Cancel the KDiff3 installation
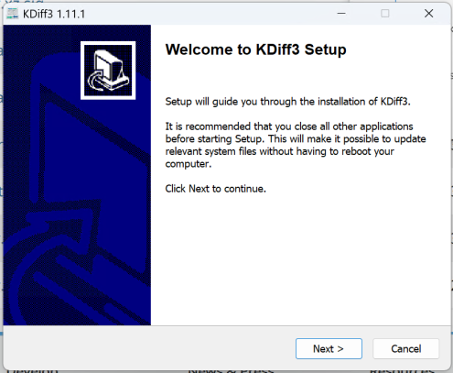 pyautogui.click(x=405, y=348)
